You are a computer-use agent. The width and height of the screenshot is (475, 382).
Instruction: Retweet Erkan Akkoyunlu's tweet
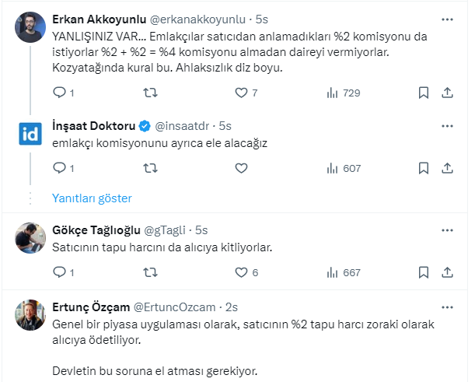[150, 93]
